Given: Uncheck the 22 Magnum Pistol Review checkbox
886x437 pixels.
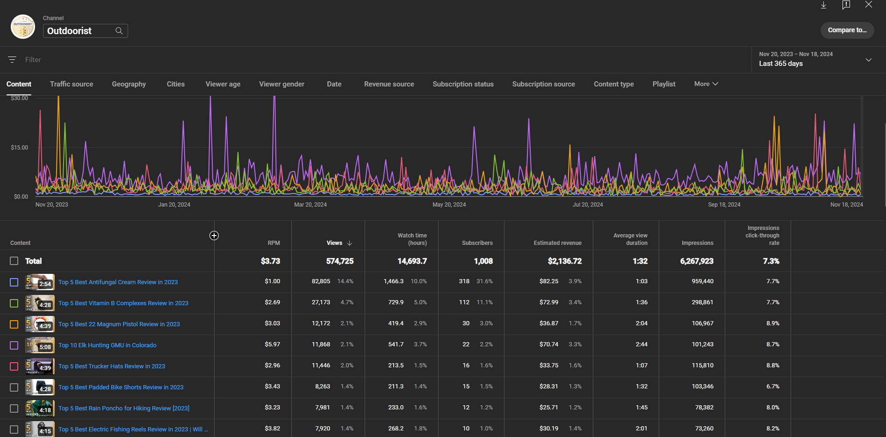Looking at the screenshot, I should [x=14, y=324].
